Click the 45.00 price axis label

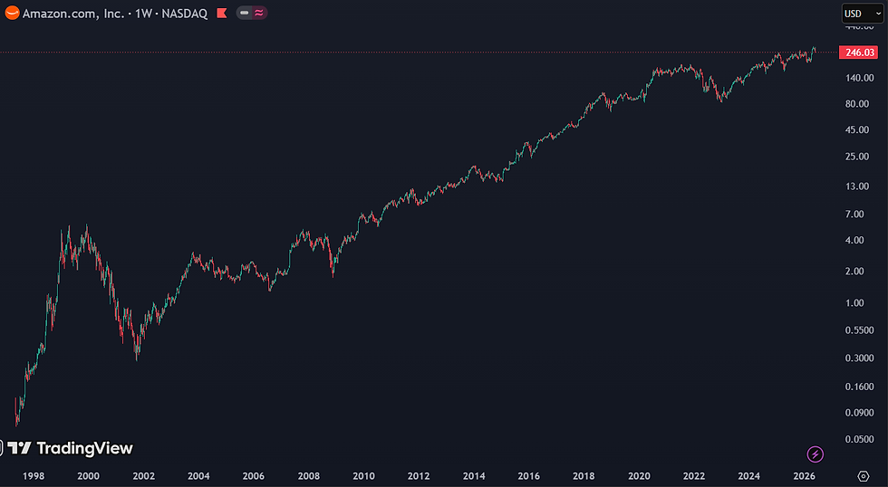click(x=857, y=130)
